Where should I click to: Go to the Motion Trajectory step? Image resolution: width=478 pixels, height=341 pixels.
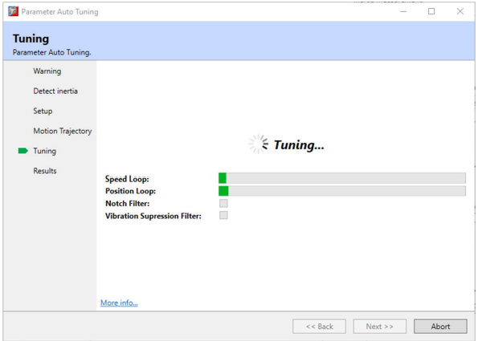tap(63, 131)
